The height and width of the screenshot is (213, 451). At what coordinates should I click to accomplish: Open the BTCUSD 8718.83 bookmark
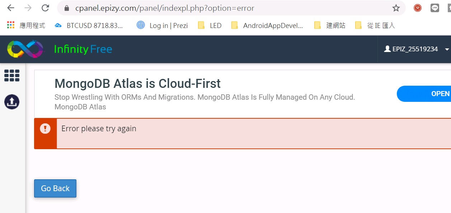click(89, 25)
